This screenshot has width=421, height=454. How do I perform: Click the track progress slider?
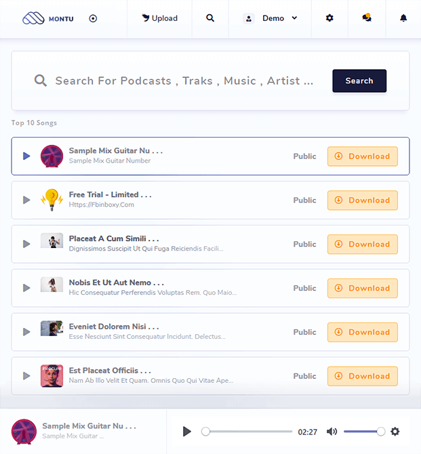[247, 432]
